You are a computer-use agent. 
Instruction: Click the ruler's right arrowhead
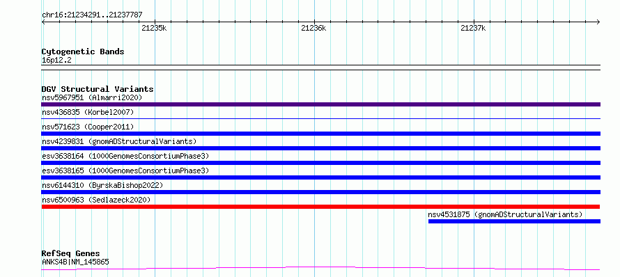[x=598, y=22]
